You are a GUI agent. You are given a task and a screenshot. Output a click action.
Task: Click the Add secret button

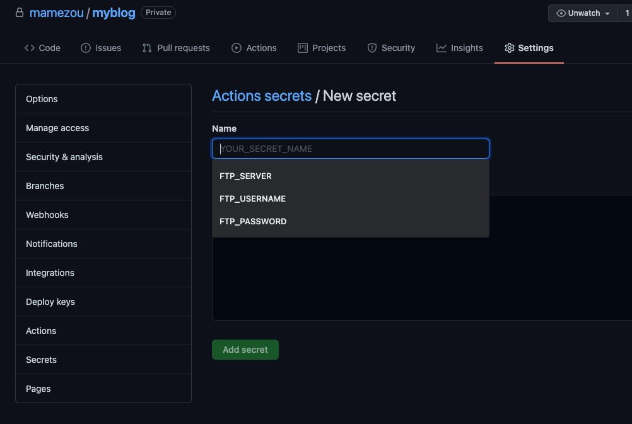(245, 350)
